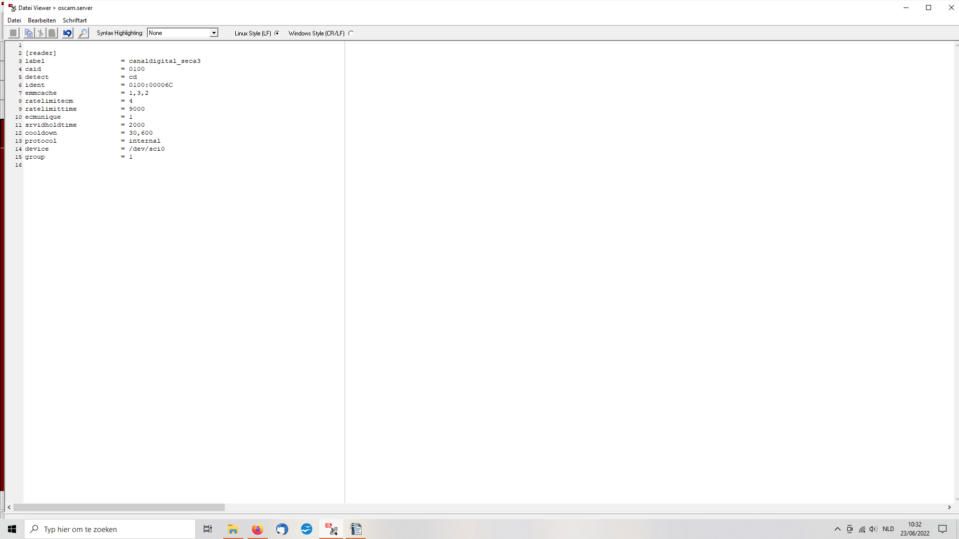Viewport: 959px width, 539px height.
Task: Click the ident value 0100:00006C
Action: coord(151,85)
